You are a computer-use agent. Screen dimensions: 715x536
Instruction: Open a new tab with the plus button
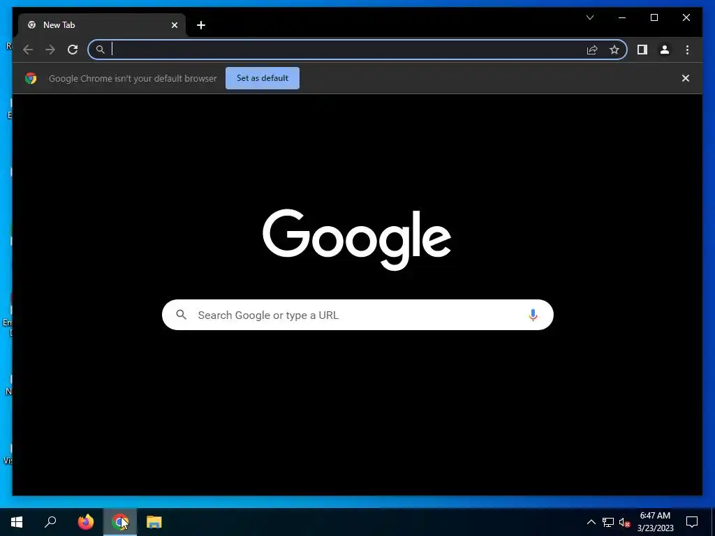pyautogui.click(x=201, y=25)
